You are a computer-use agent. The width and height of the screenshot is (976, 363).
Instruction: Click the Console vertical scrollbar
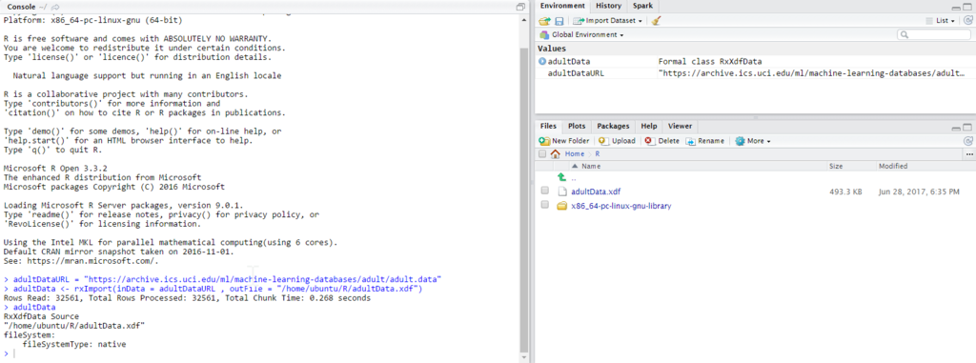pos(523,199)
